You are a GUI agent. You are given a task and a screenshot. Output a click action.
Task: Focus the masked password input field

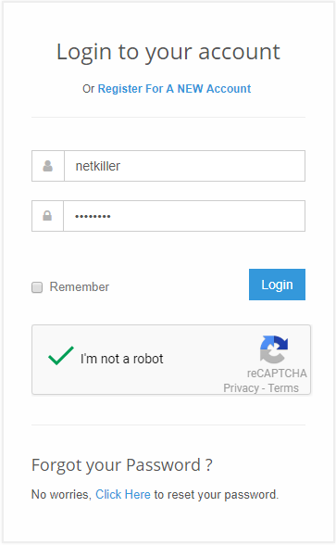pos(184,216)
